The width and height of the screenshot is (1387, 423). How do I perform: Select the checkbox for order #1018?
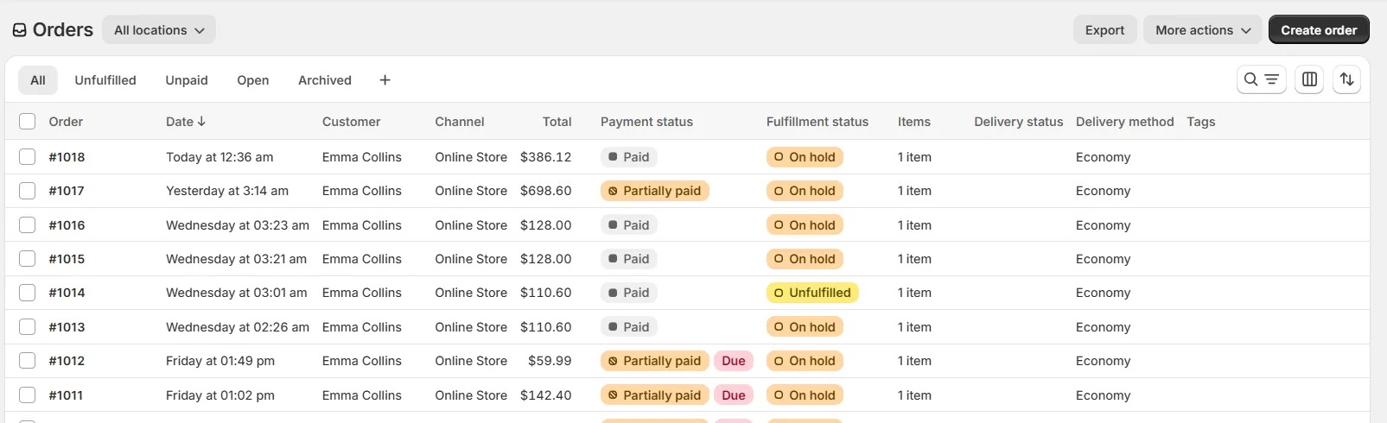28,157
